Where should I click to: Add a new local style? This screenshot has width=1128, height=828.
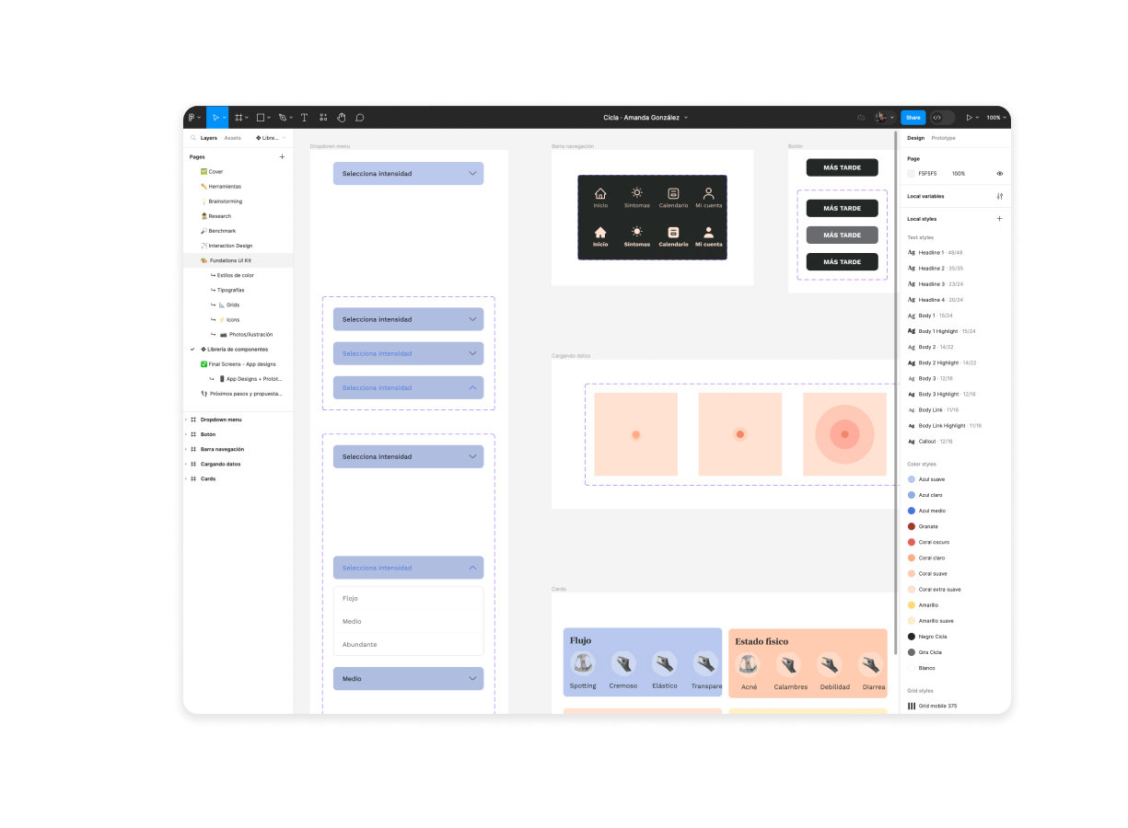tap(999, 219)
